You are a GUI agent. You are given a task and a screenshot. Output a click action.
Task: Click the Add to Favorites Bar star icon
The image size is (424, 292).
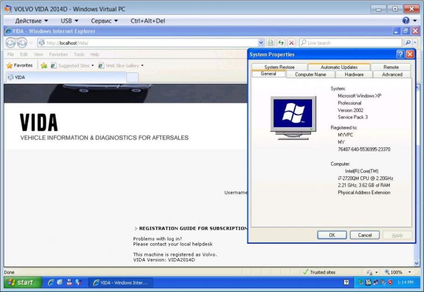click(x=44, y=66)
